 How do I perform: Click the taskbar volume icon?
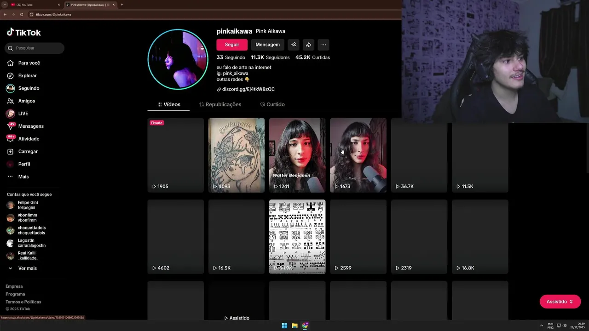tap(565, 325)
